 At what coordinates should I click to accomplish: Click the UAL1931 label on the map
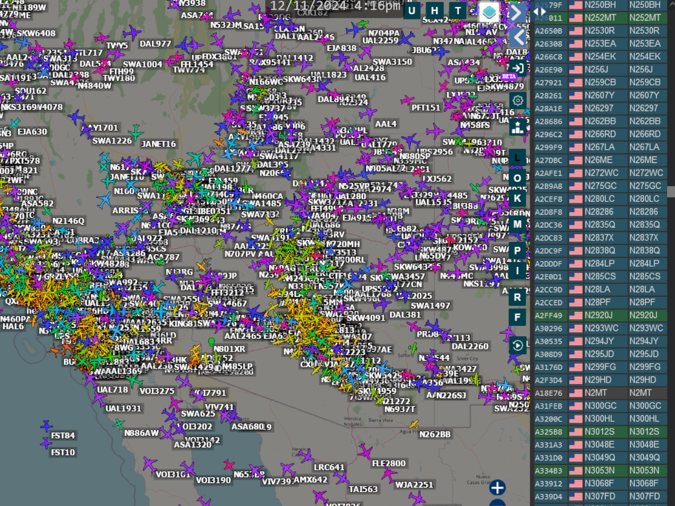(123, 408)
